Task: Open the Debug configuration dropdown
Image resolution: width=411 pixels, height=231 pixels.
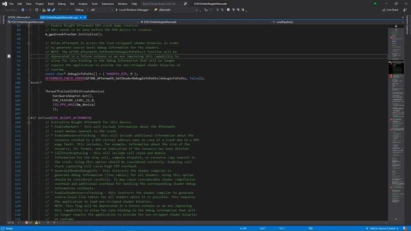Action: pyautogui.click(x=82, y=10)
